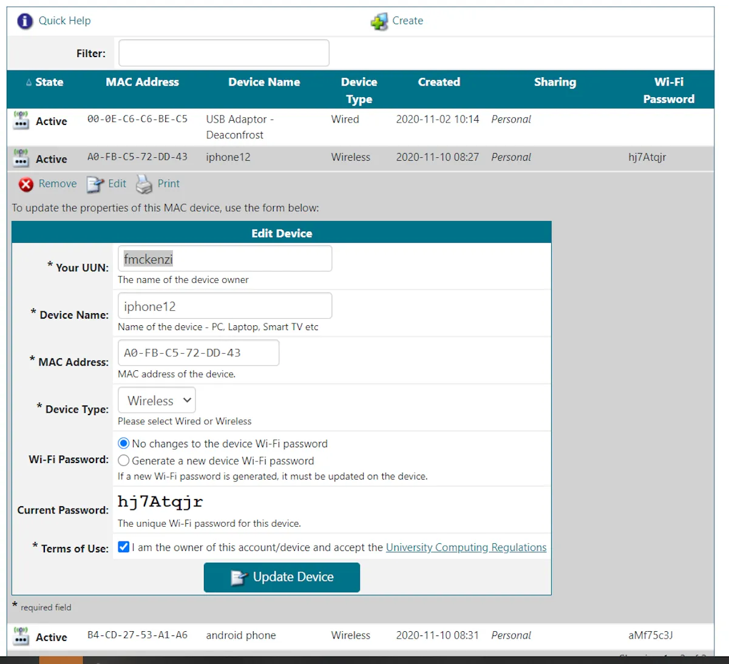Uncheck the Terms of Use checkbox

click(x=123, y=547)
